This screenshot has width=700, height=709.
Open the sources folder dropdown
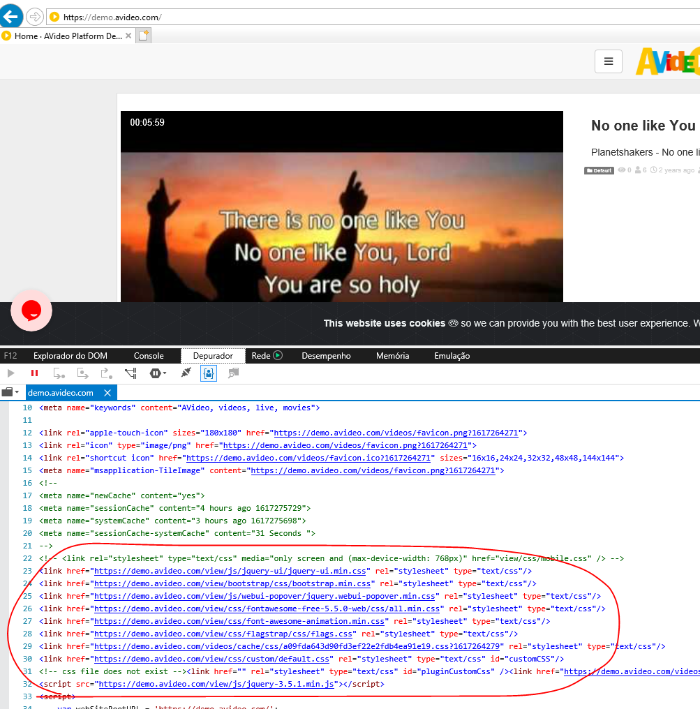point(10,391)
